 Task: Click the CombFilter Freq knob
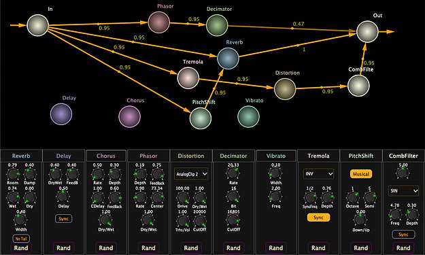(x=395, y=215)
